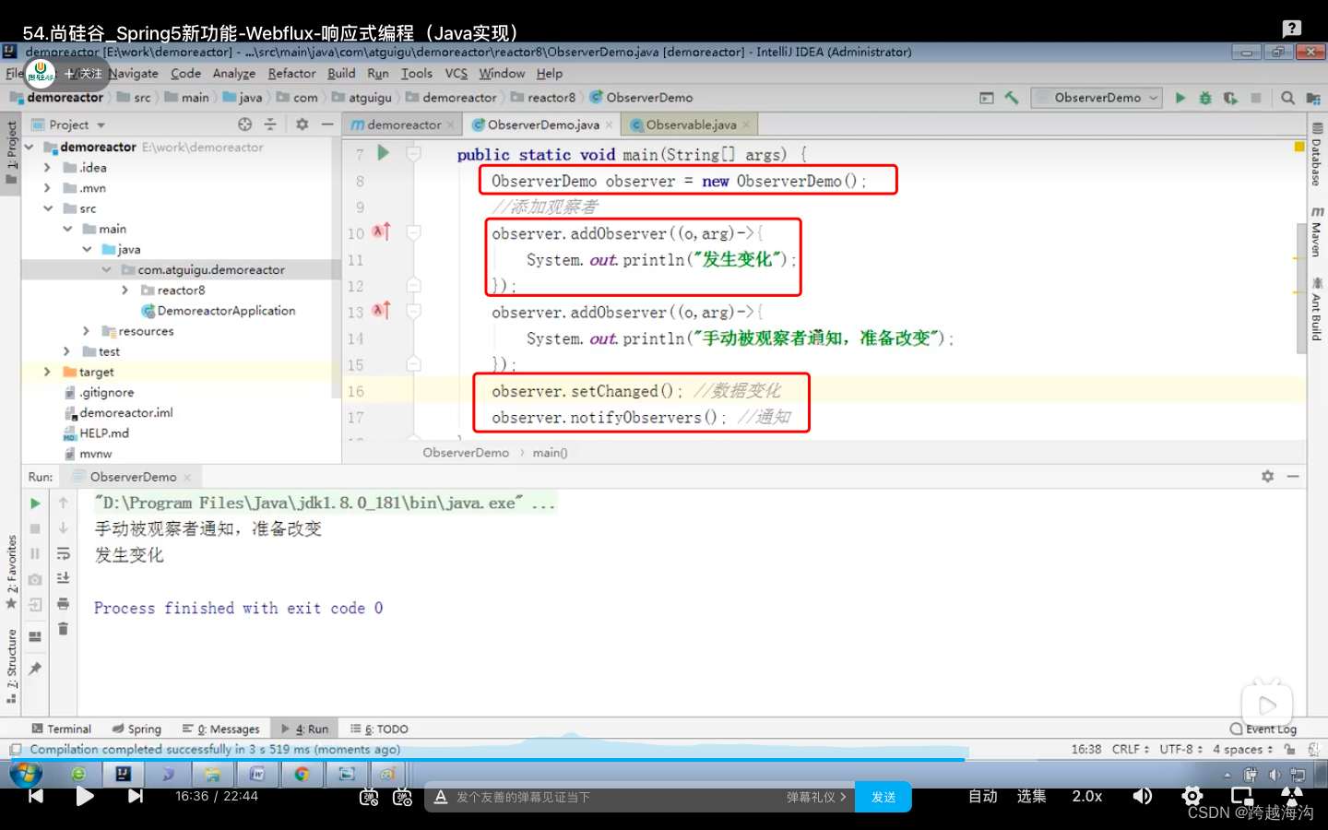Click the Windows Start orb
Viewport: 1328px width, 830px height.
(26, 774)
